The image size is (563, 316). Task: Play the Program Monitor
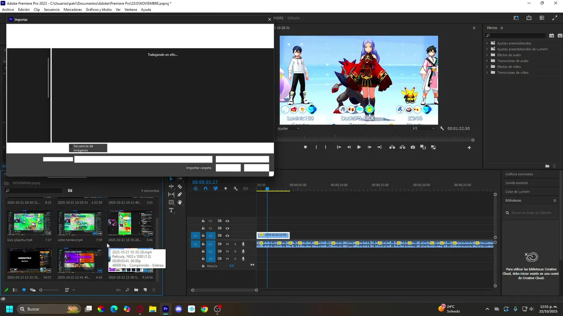pyautogui.click(x=359, y=147)
